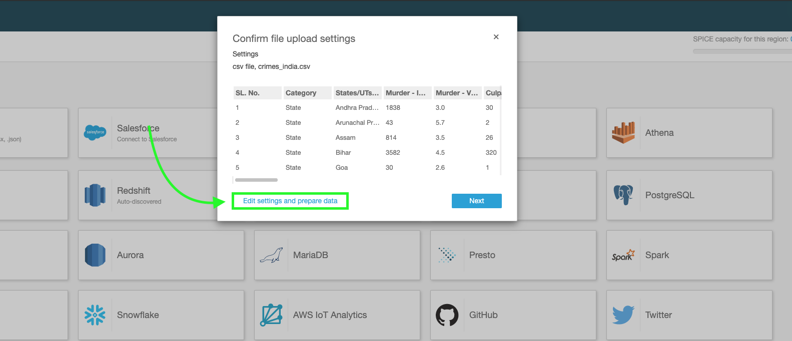Click the States/UTs column header

(x=357, y=93)
